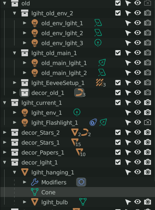
Task: Click the mesh count icon beside decor_Papers_1
Action: (x=80, y=152)
